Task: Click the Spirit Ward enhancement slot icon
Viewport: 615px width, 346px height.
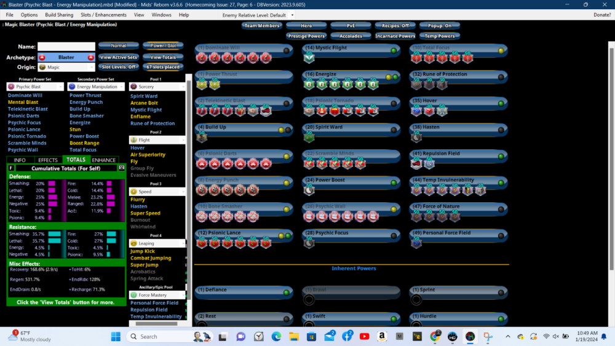Action: click(x=309, y=138)
